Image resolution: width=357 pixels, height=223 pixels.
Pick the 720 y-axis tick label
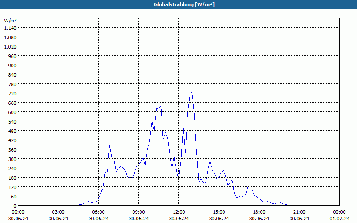click(12, 94)
